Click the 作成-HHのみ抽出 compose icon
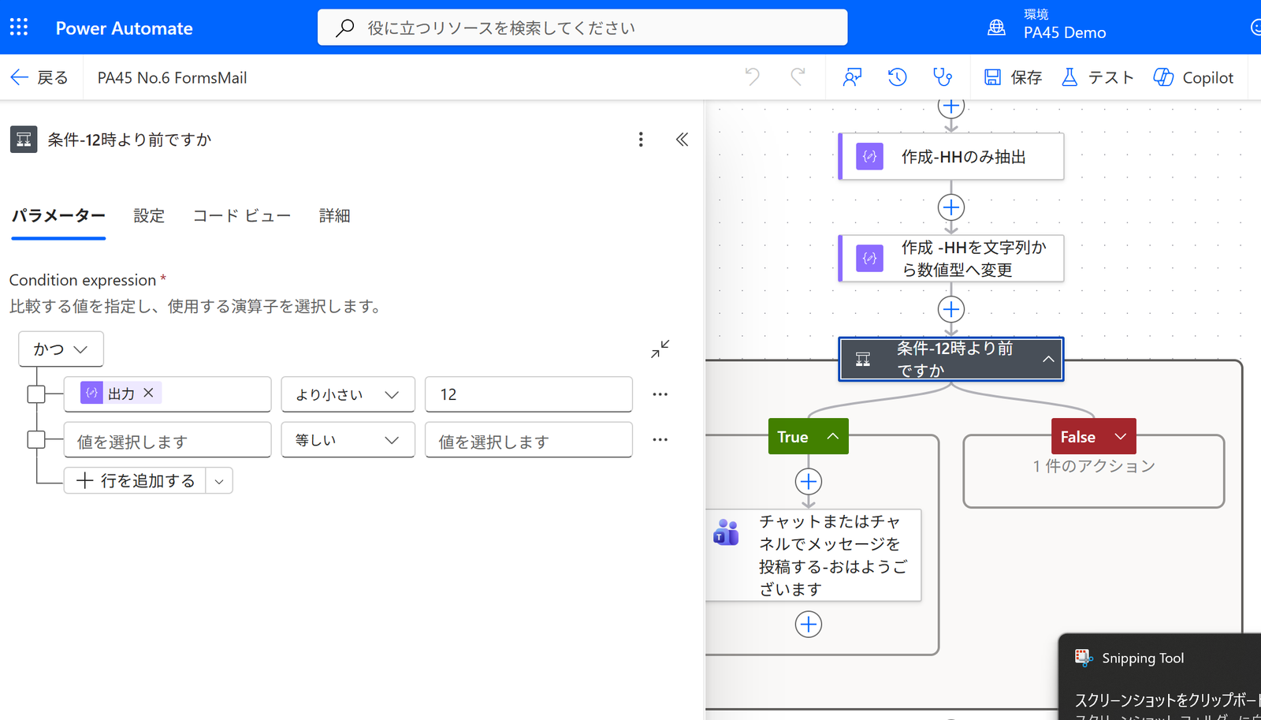1261x720 pixels. (x=869, y=156)
